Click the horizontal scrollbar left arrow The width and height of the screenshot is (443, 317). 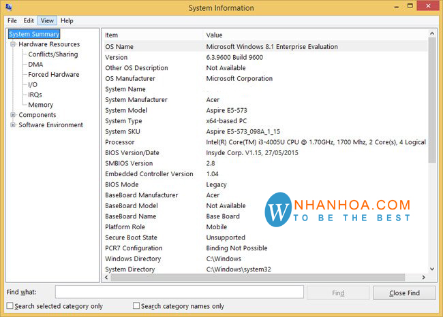106,278
